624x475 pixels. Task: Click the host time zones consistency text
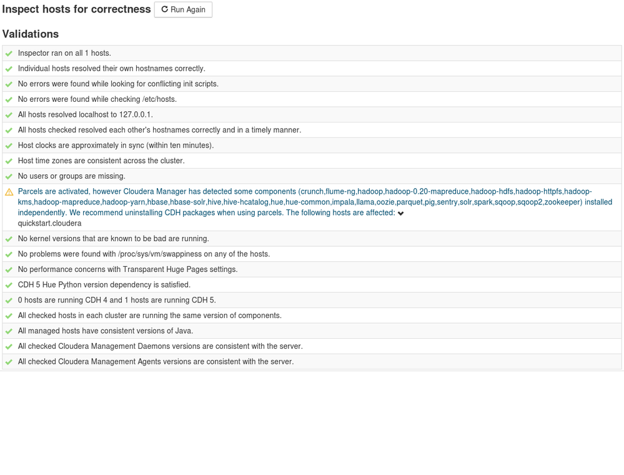click(101, 161)
